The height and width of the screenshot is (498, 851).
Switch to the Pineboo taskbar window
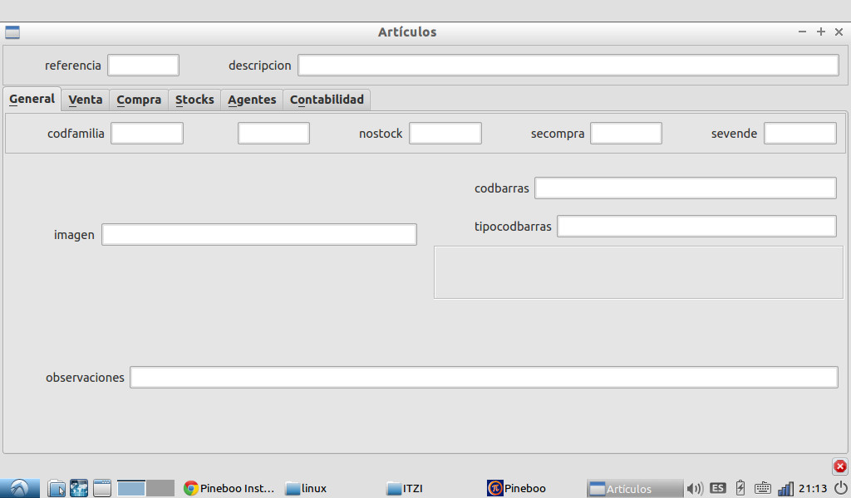pos(516,488)
